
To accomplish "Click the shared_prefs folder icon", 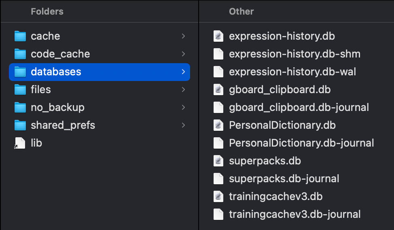I will (20, 125).
